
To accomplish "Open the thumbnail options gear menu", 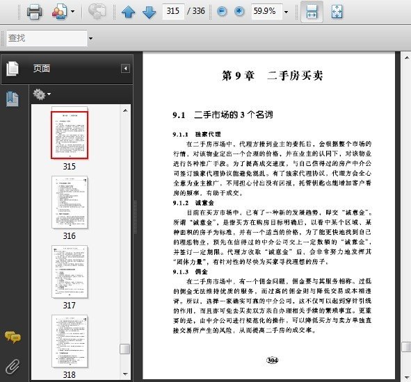I will tap(42, 94).
